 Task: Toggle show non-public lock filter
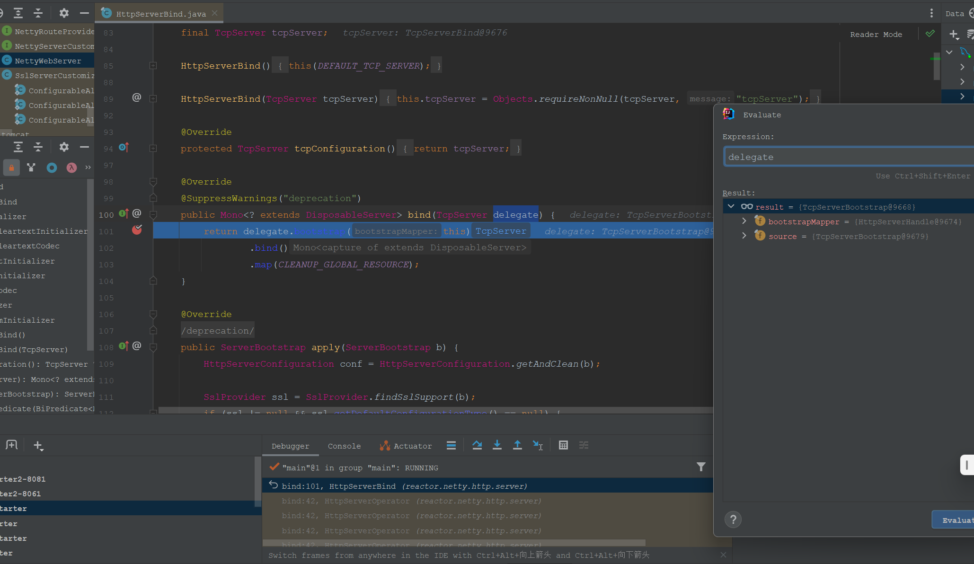(11, 167)
